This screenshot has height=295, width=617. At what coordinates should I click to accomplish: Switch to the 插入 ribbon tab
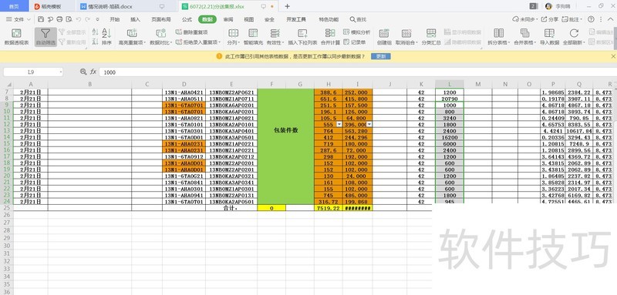tap(135, 19)
